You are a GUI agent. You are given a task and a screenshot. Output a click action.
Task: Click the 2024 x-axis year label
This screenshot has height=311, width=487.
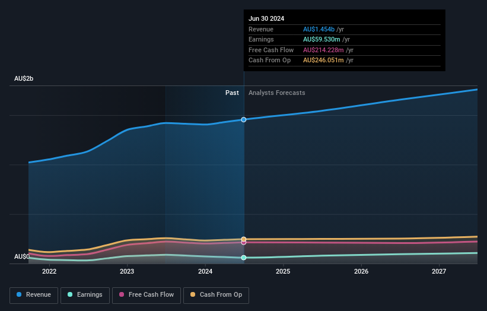pos(205,271)
